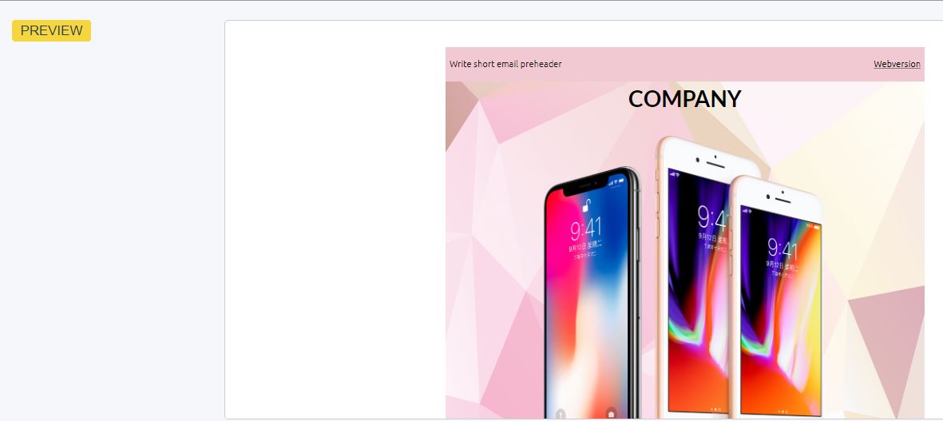Tap the flashlight icon at the iPhone X bottom left
943x421 pixels.
561,414
